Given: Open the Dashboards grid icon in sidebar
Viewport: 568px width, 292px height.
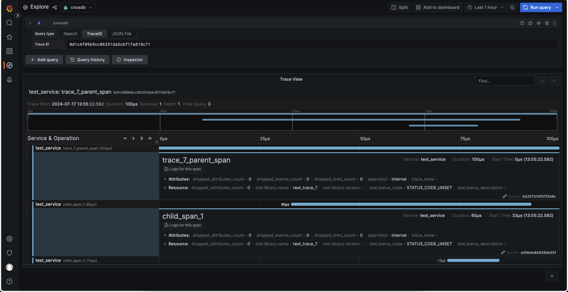Looking at the screenshot, I should [9, 51].
